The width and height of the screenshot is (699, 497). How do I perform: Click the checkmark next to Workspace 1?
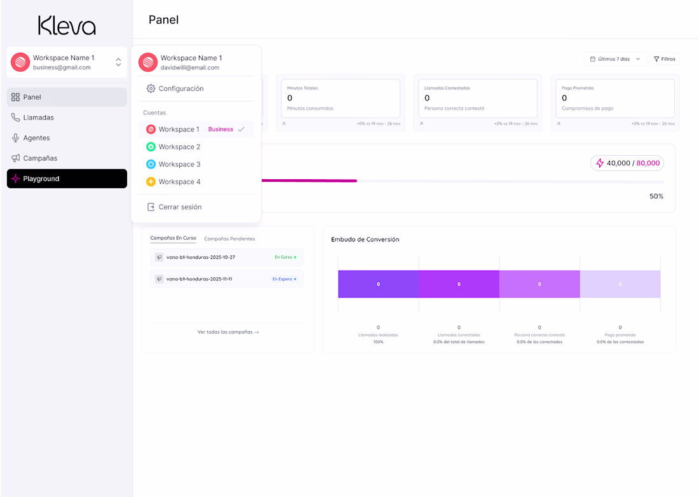click(241, 129)
